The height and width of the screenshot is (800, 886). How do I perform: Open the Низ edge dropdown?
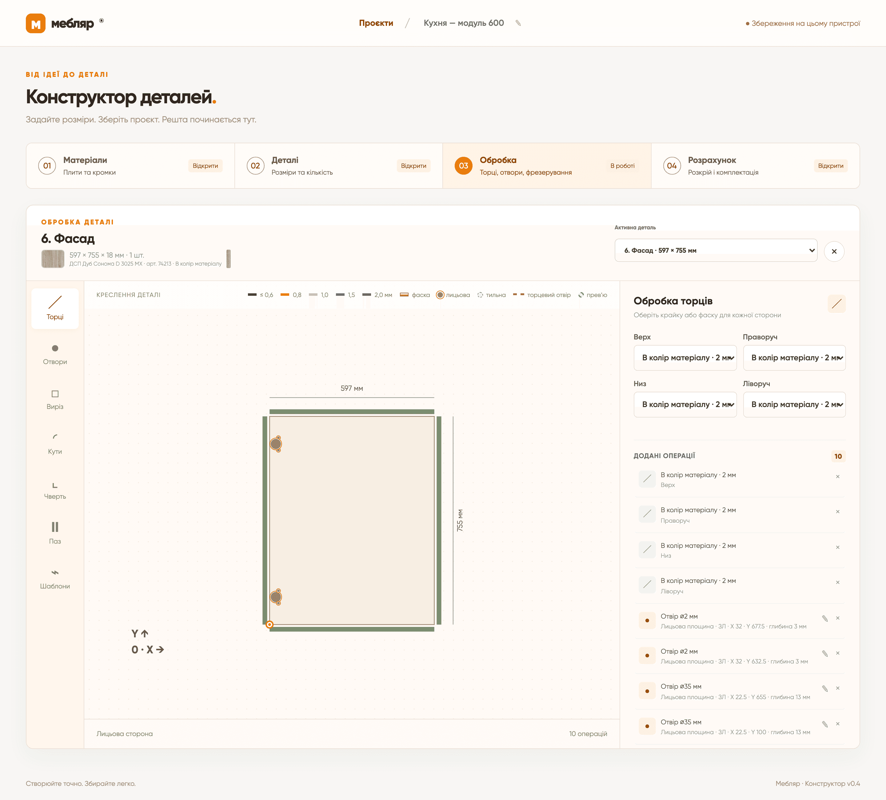[x=685, y=404]
